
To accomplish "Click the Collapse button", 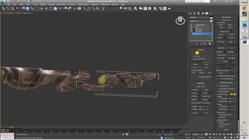I will 231,35.
